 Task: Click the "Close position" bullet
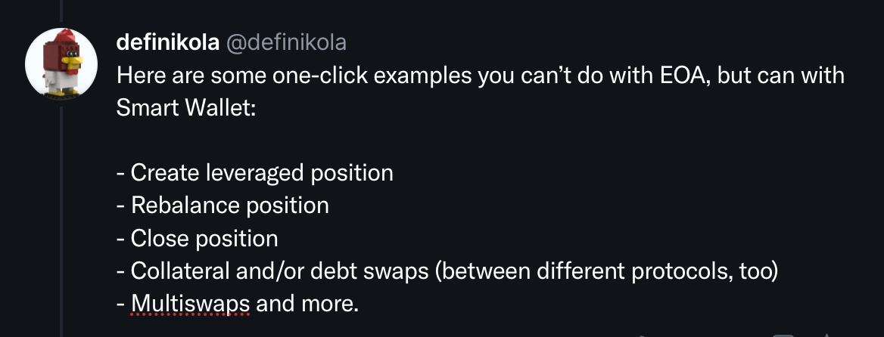pos(198,239)
